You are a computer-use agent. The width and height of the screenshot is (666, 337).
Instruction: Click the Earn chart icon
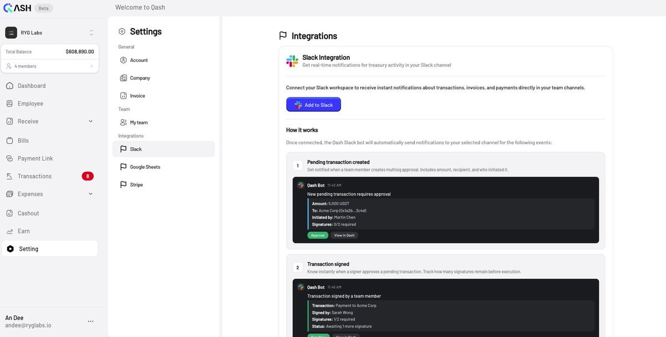pyautogui.click(x=10, y=231)
